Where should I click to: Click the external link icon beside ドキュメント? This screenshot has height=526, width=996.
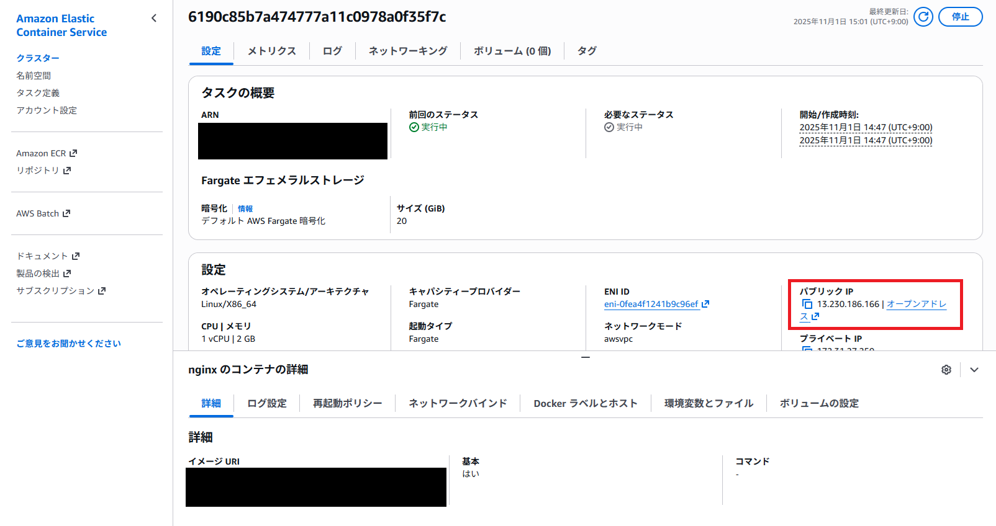[76, 256]
